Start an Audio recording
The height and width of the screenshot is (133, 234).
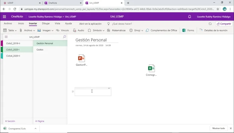[78, 30]
